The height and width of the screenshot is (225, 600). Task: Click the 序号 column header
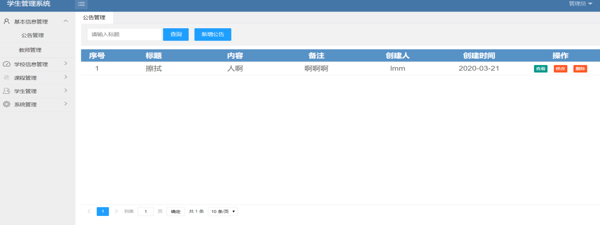(x=97, y=56)
